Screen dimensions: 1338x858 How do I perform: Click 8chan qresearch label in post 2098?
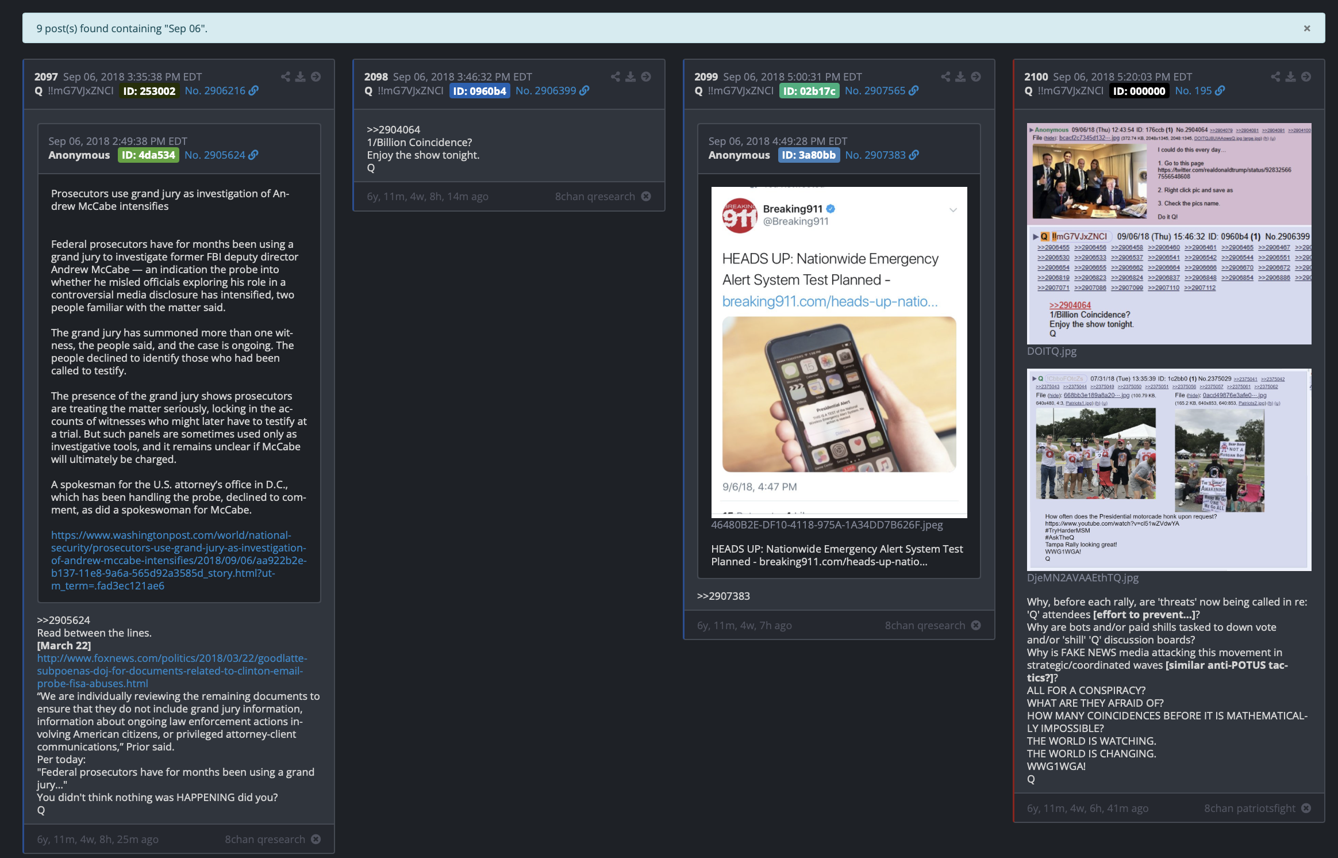595,197
